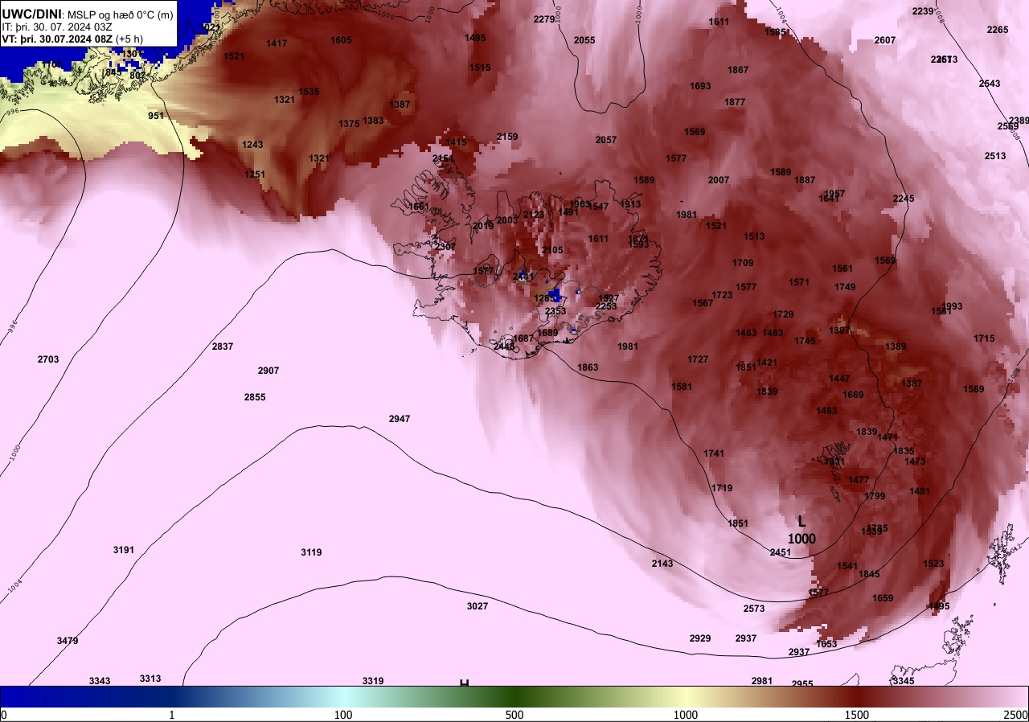Click the value 1993
Image resolution: width=1029 pixels, height=722 pixels.
(952, 306)
